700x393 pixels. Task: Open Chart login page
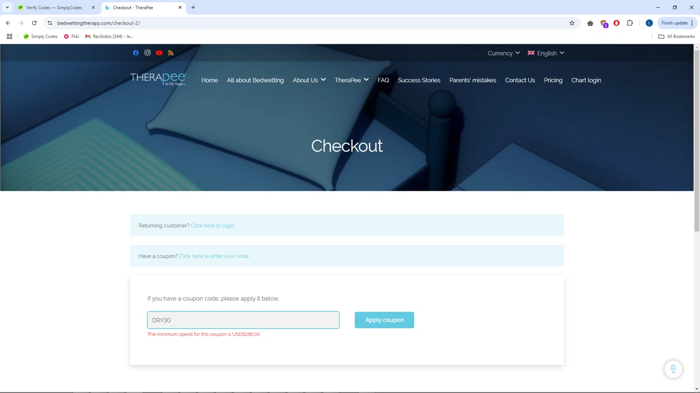pyautogui.click(x=586, y=80)
